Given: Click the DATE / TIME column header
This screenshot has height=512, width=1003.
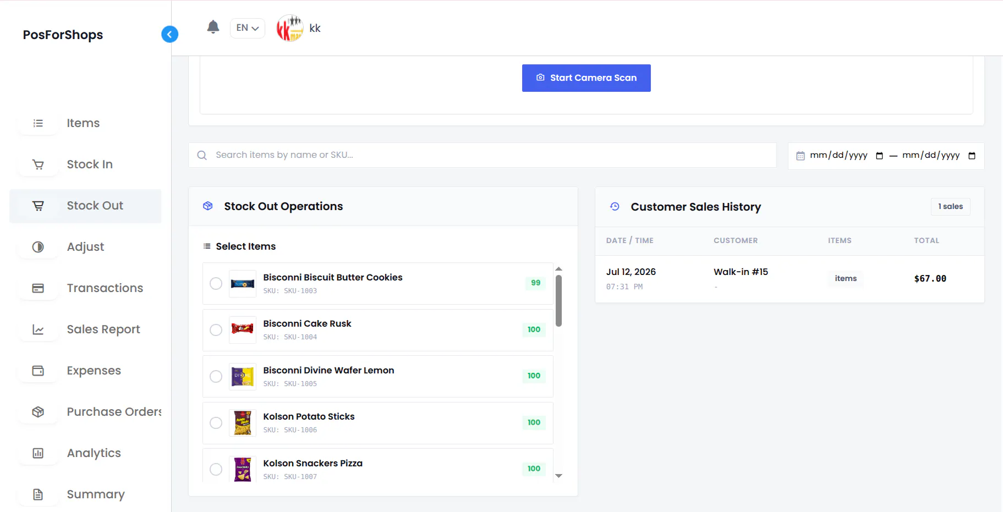Looking at the screenshot, I should (630, 240).
